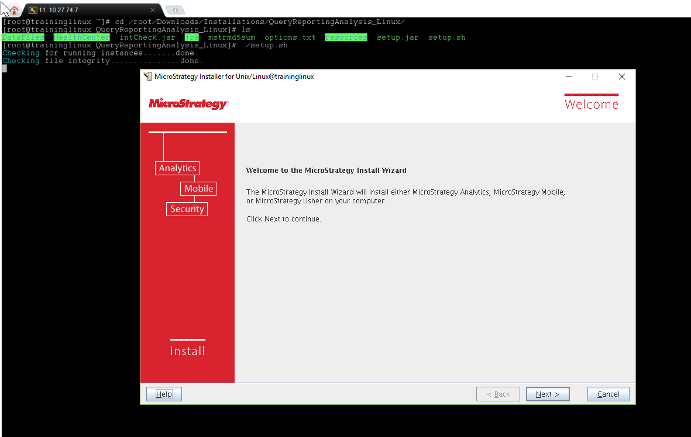The width and height of the screenshot is (691, 437).
Task: Select the Mobile box in the sidebar
Action: pos(199,189)
